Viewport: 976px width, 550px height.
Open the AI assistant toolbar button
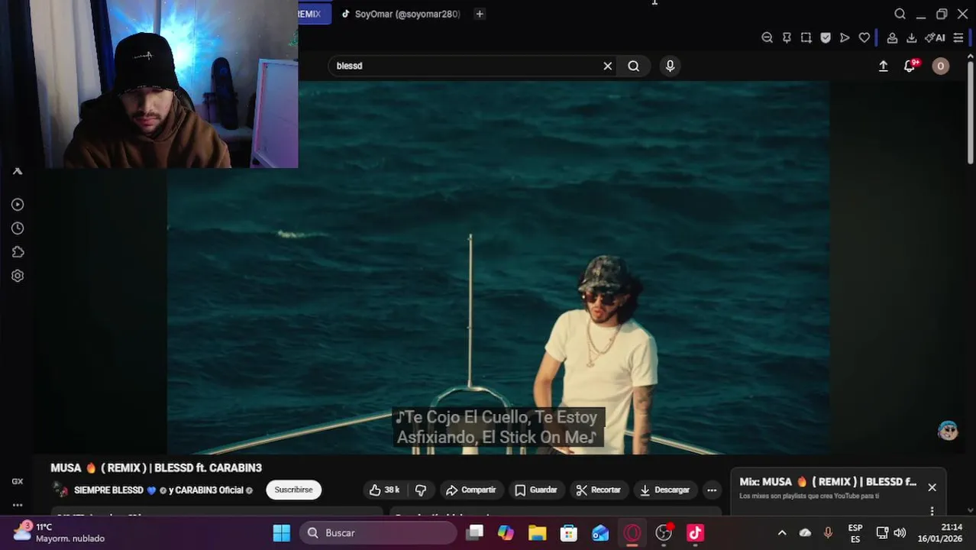(935, 37)
